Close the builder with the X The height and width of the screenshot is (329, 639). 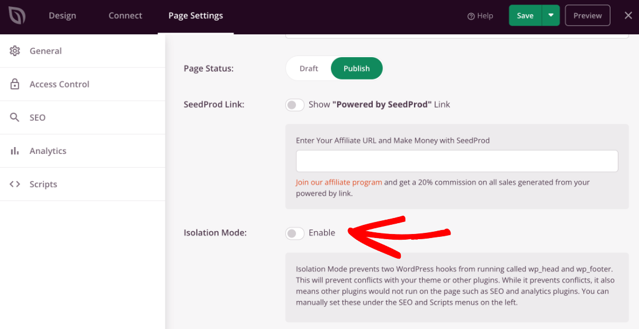coord(628,15)
